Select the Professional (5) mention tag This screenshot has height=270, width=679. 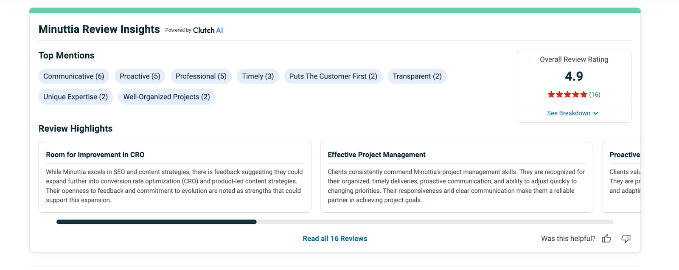click(x=201, y=76)
